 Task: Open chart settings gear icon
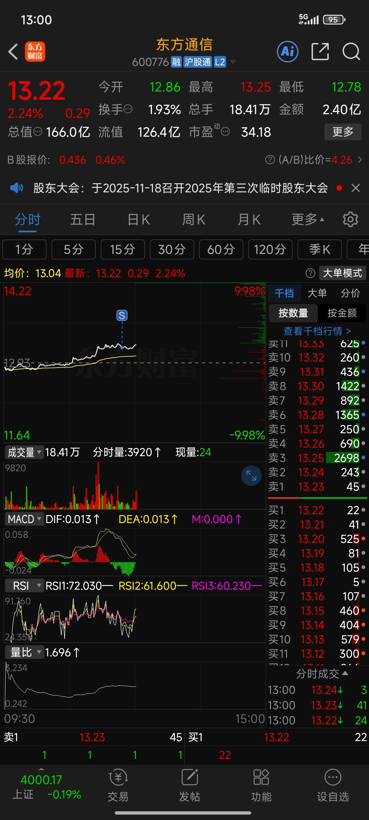pos(351,219)
